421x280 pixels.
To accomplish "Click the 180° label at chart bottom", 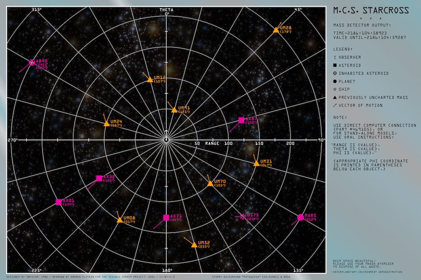I will coord(167,270).
